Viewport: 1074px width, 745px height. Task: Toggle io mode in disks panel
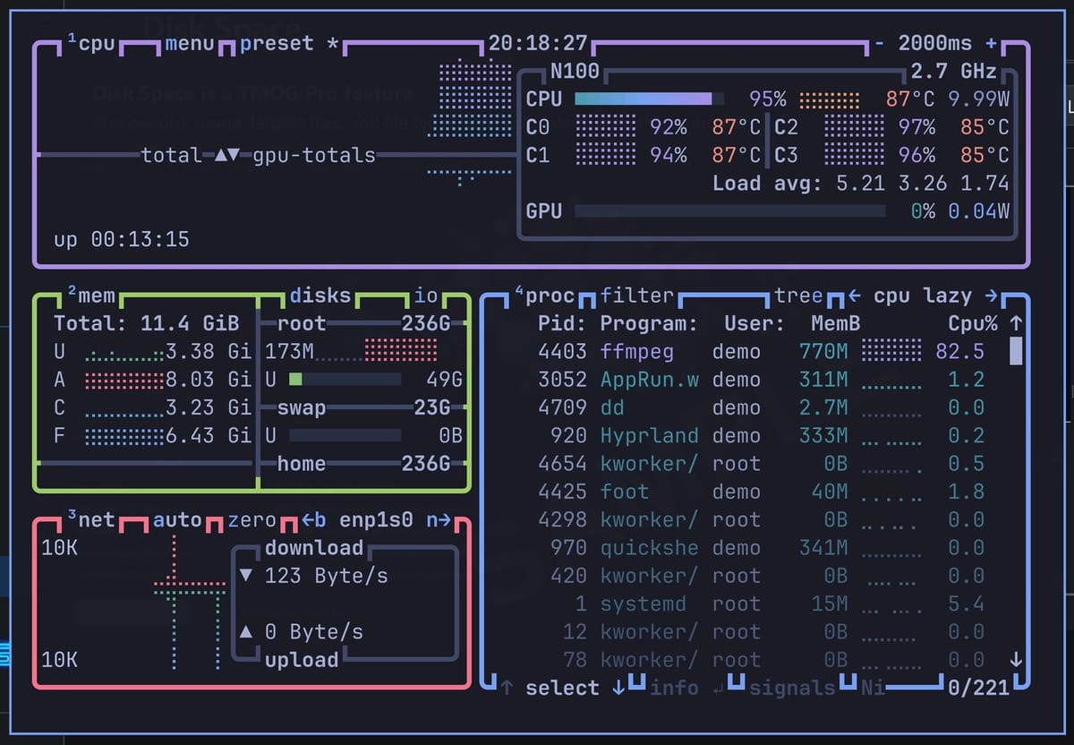pyautogui.click(x=425, y=295)
